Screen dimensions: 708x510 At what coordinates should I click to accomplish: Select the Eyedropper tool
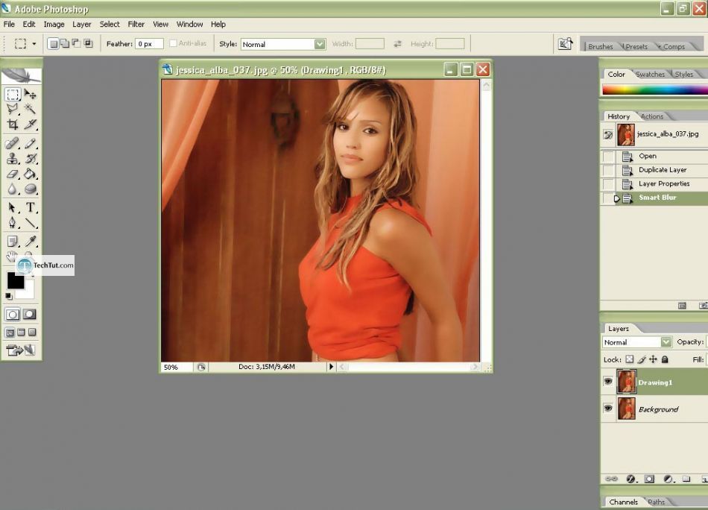coord(31,241)
